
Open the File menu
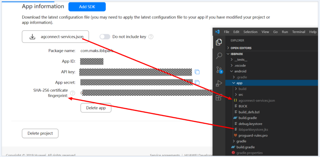pos(227,32)
